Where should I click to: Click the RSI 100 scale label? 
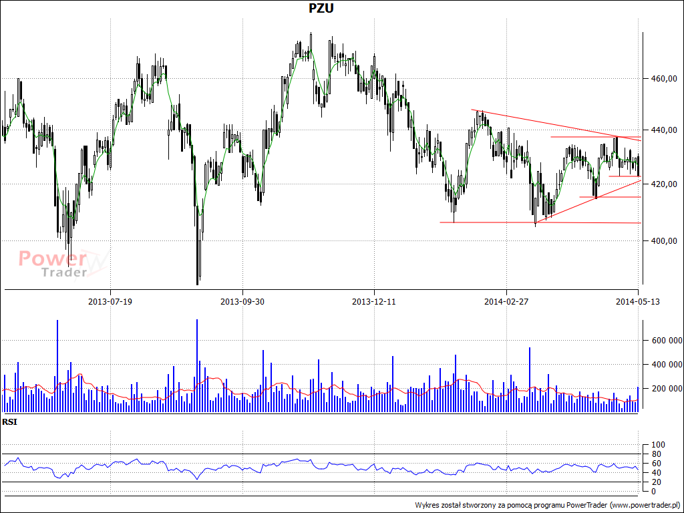tap(658, 445)
